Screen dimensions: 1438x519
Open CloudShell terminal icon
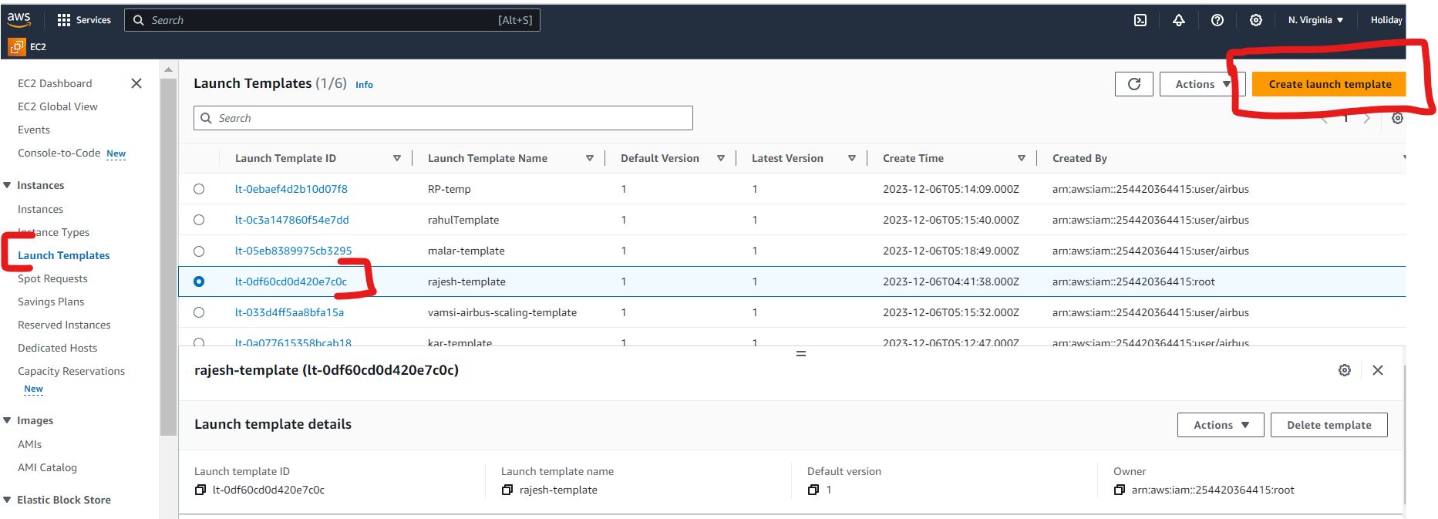pyautogui.click(x=1140, y=20)
